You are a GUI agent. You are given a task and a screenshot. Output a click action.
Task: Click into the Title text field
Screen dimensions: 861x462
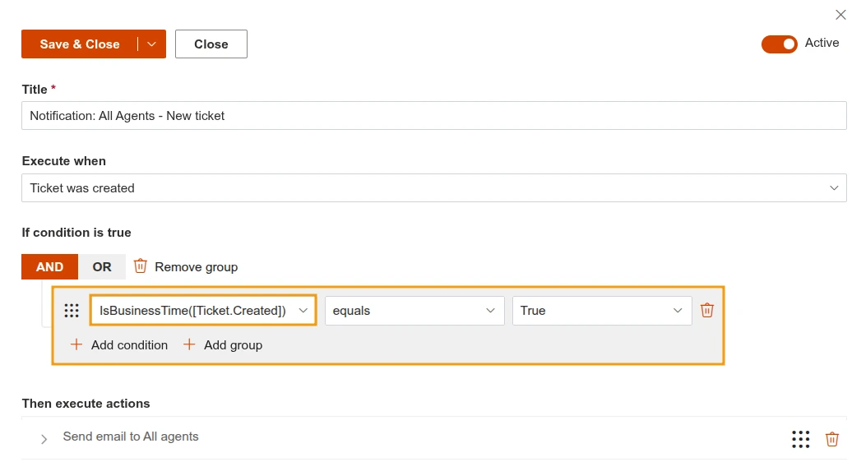(433, 116)
